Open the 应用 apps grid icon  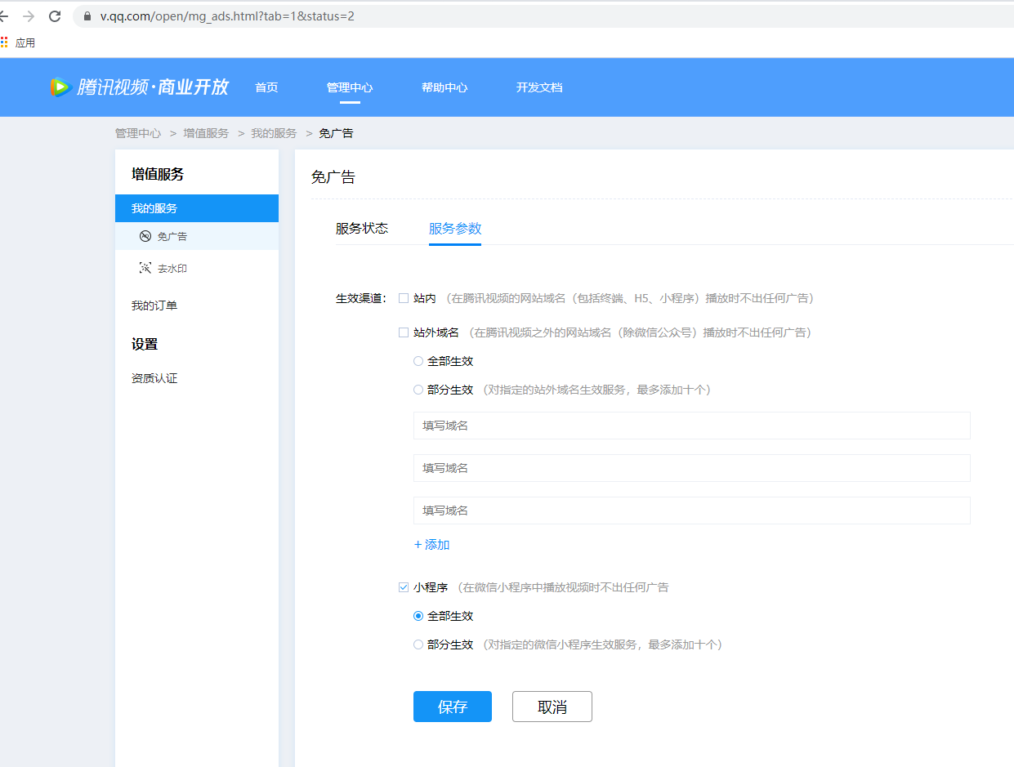5,42
